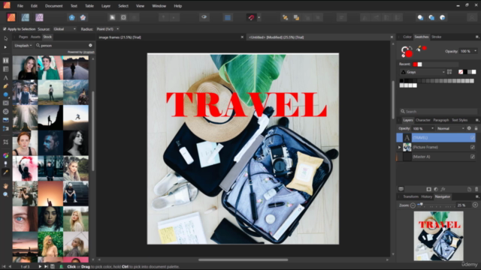Go to next page arrow in status bar
This screenshot has height=270, width=481.
pos(40,267)
